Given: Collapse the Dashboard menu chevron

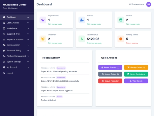Looking at the screenshot, I should (28, 17).
